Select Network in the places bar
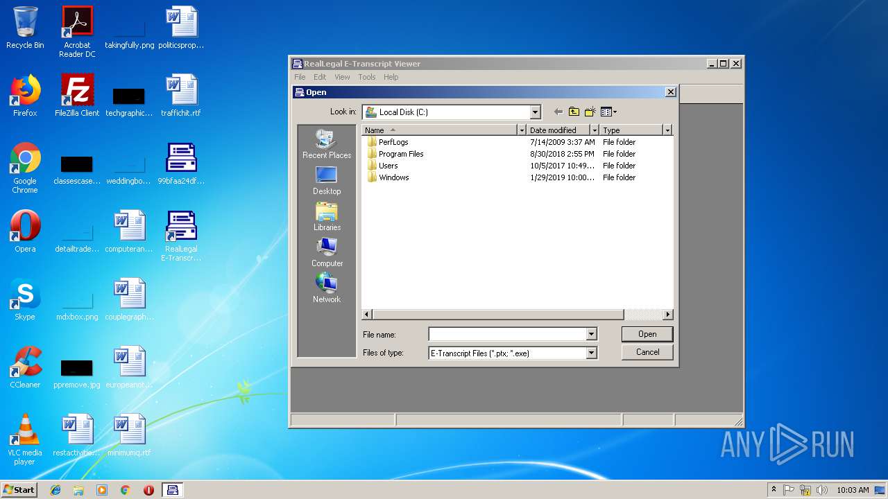The width and height of the screenshot is (888, 499). [327, 289]
